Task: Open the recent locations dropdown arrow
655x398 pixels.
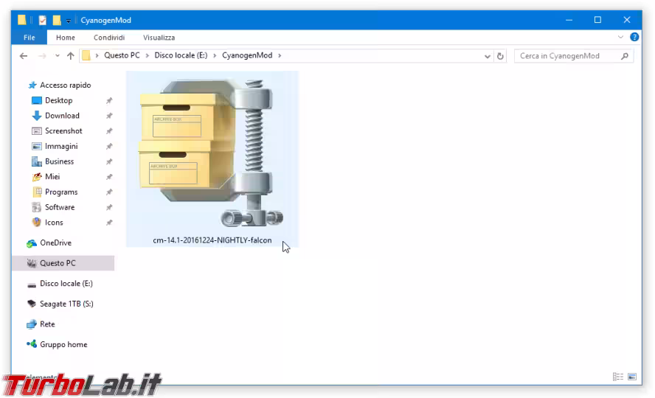Action: tap(58, 56)
